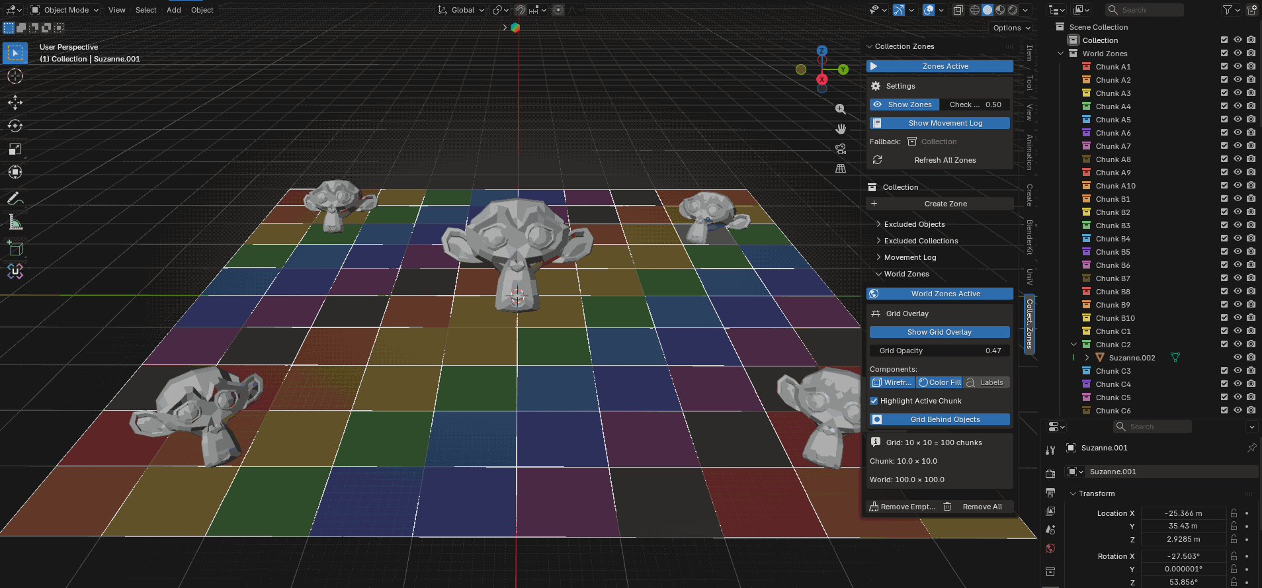Adjust Check interval 0.50 field
Viewport: 1262px width, 588px height.
coord(975,105)
